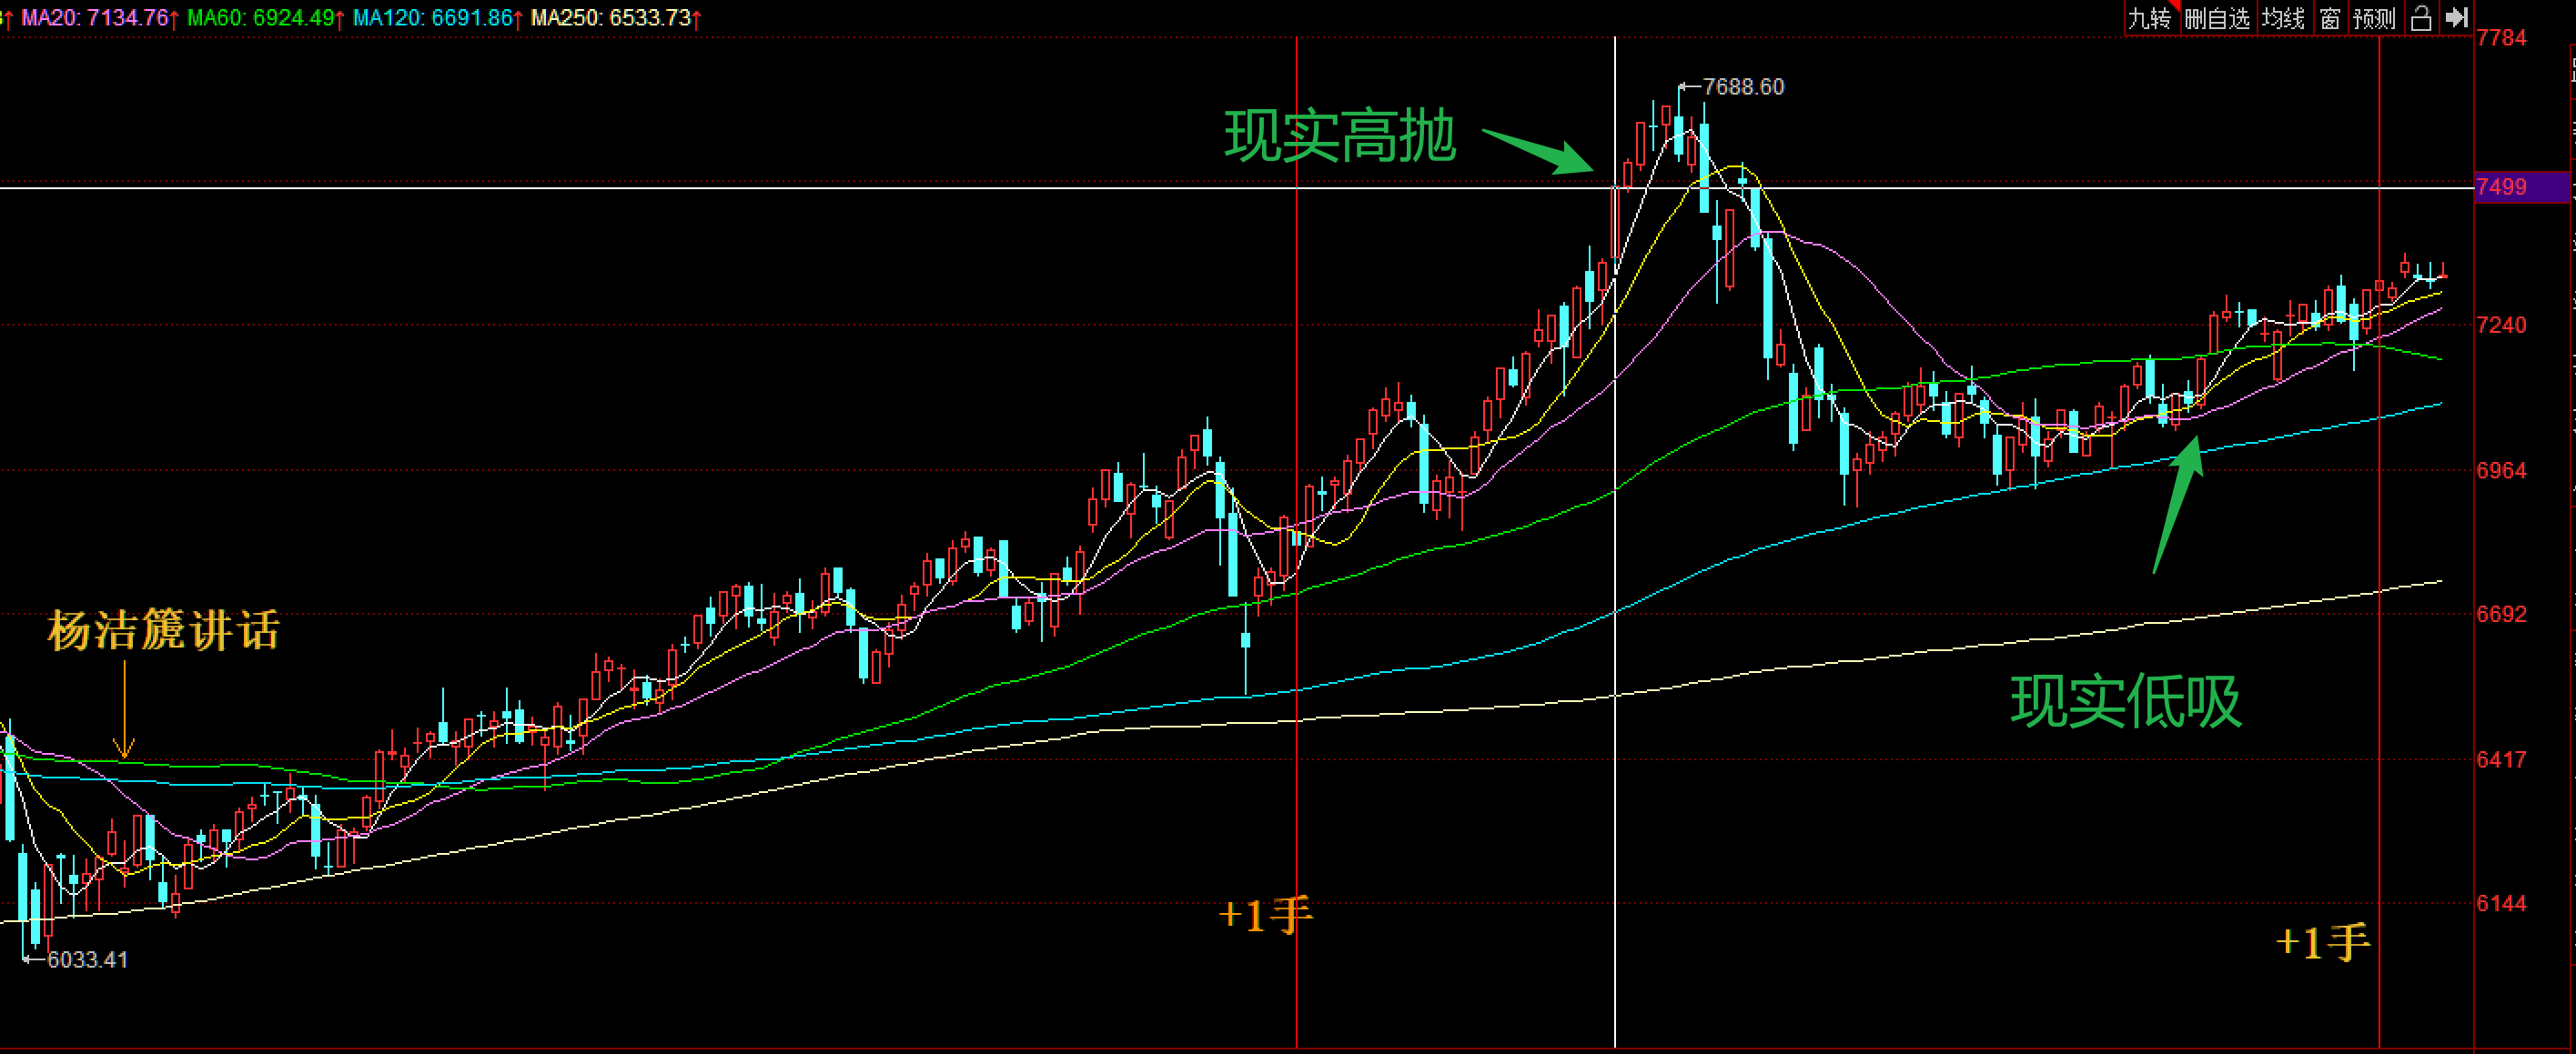This screenshot has width=2576, height=1054.
Task: Click the unlock padlock icon
Action: click(x=2421, y=18)
